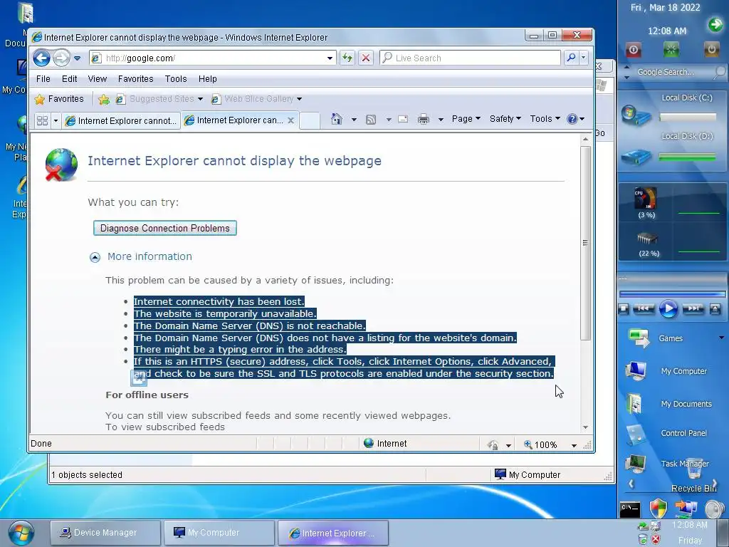
Task: Expand the search provider dropdown arrow
Action: 584,58
